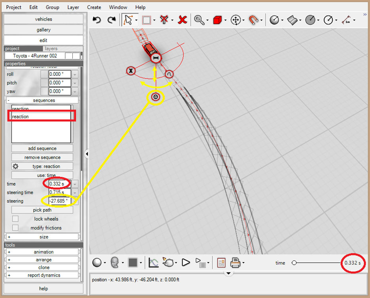Click the curve path handle in viewport

click(169, 75)
